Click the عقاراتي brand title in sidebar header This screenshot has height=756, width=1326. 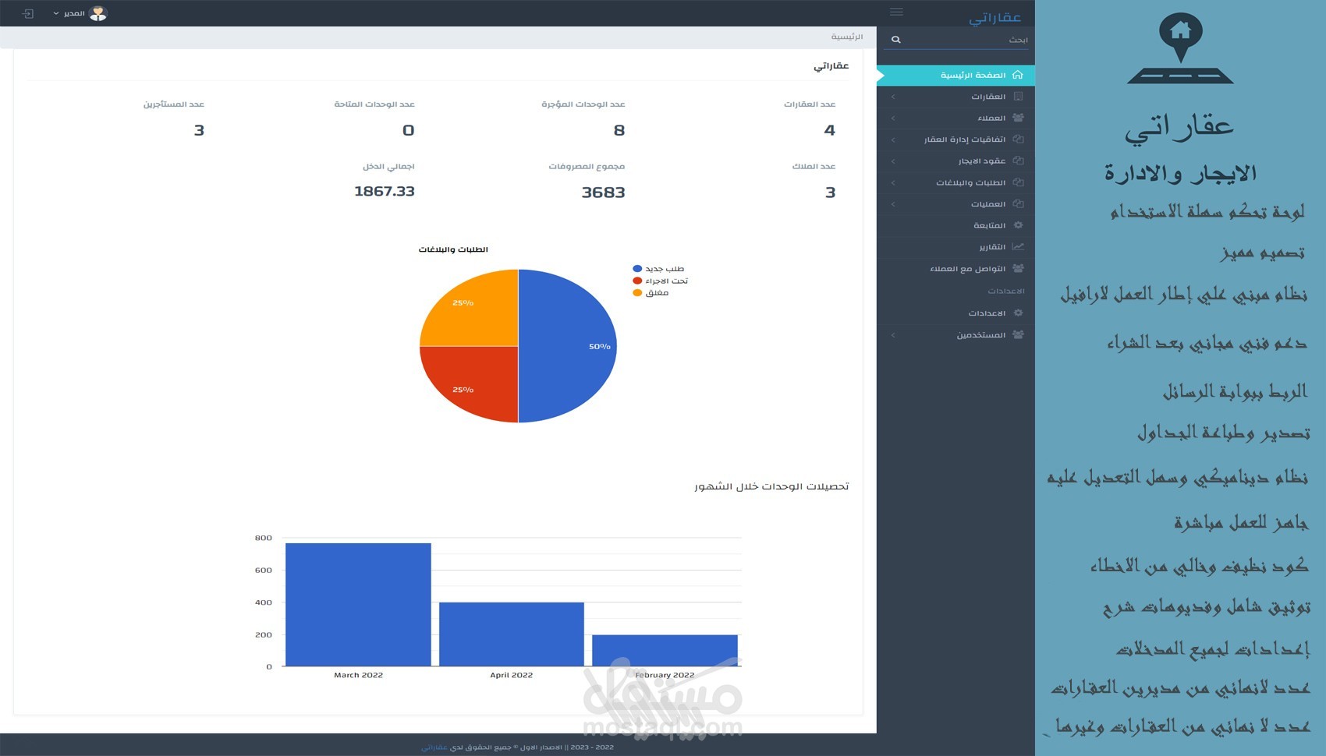pos(994,17)
